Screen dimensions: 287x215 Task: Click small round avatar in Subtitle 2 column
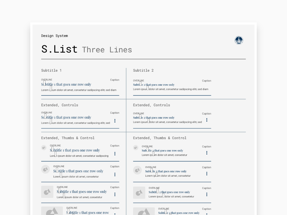(x=136, y=148)
